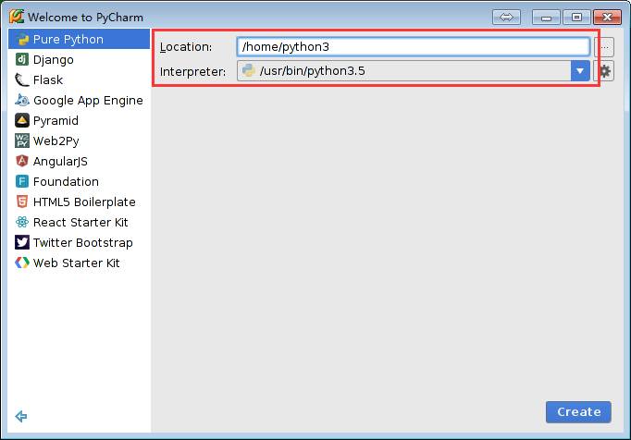Click the React Starter Kit atom icon
The image size is (631, 440).
22,222
